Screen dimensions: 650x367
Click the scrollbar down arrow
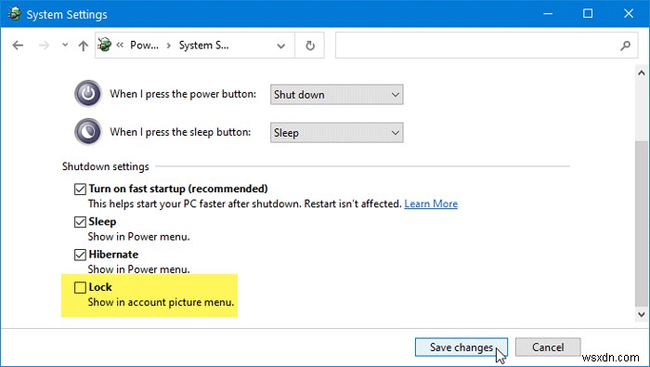coord(642,314)
